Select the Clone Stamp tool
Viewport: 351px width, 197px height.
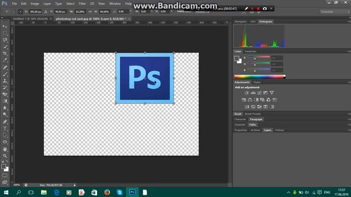click(5, 81)
